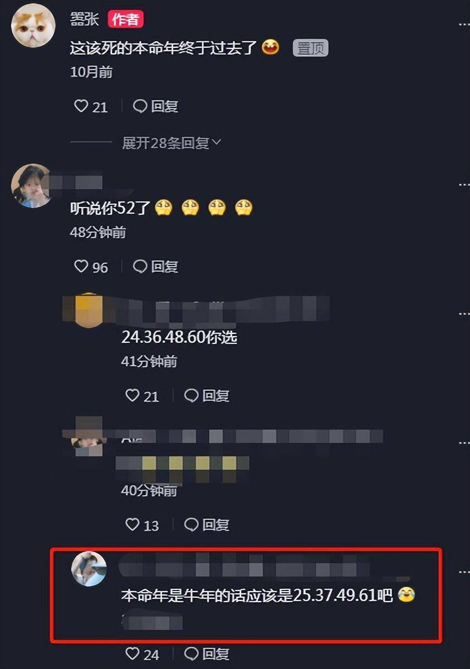Click the 回复 text under the 40分钟前 reply
This screenshot has height=669, width=470.
pyautogui.click(x=216, y=524)
